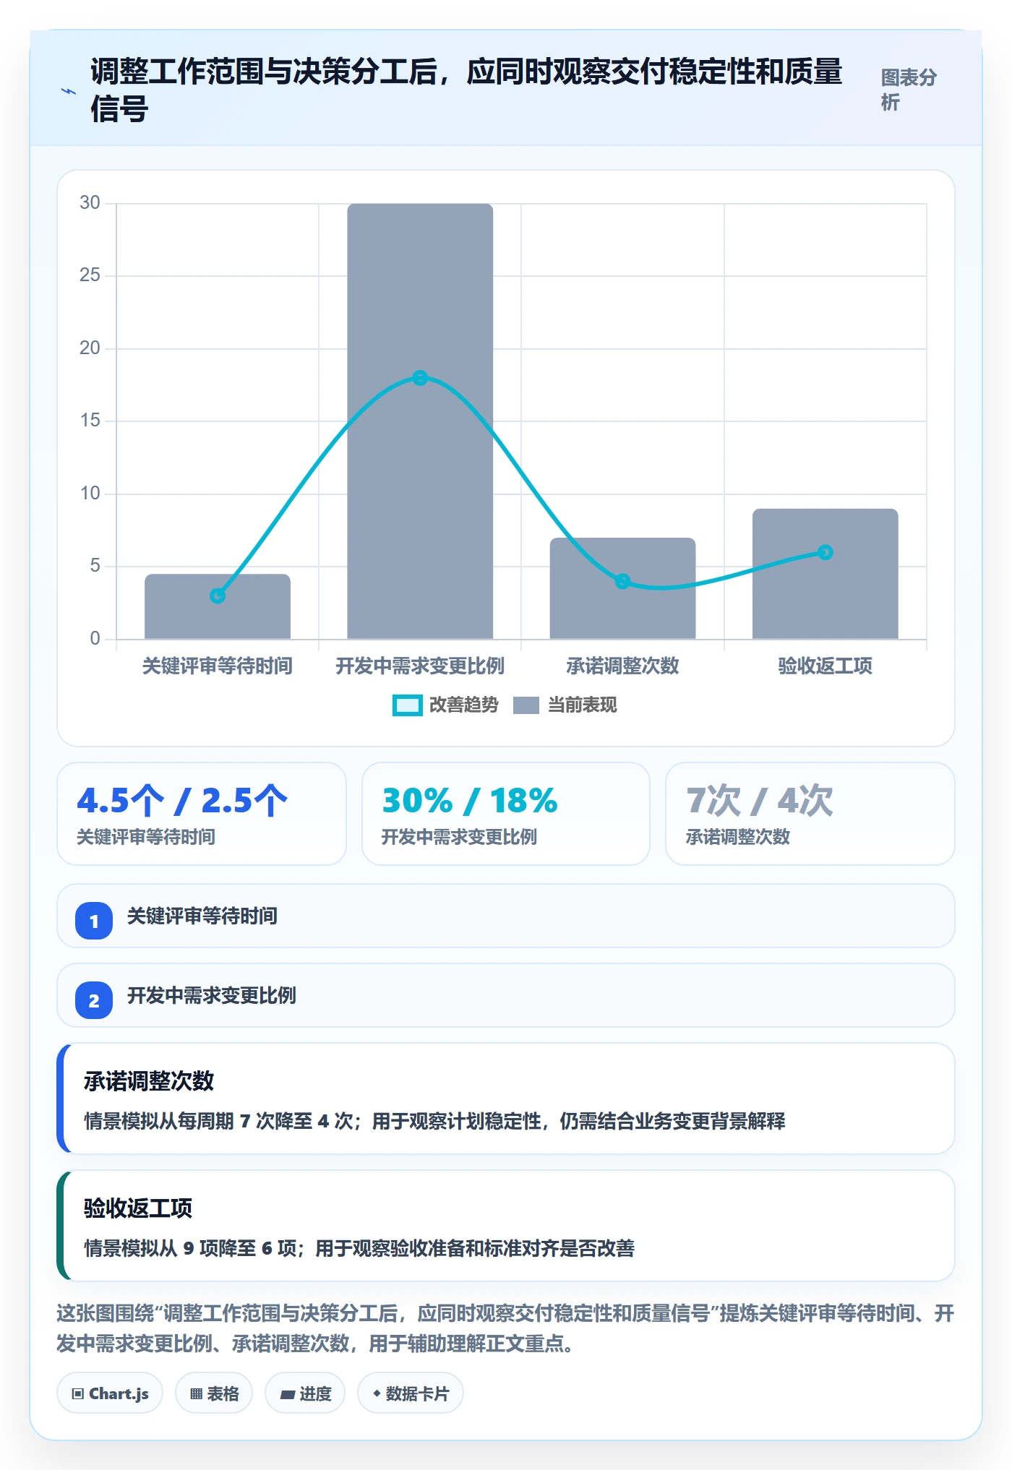Click the number 2 badge
This screenshot has height=1470, width=1012.
[94, 1000]
